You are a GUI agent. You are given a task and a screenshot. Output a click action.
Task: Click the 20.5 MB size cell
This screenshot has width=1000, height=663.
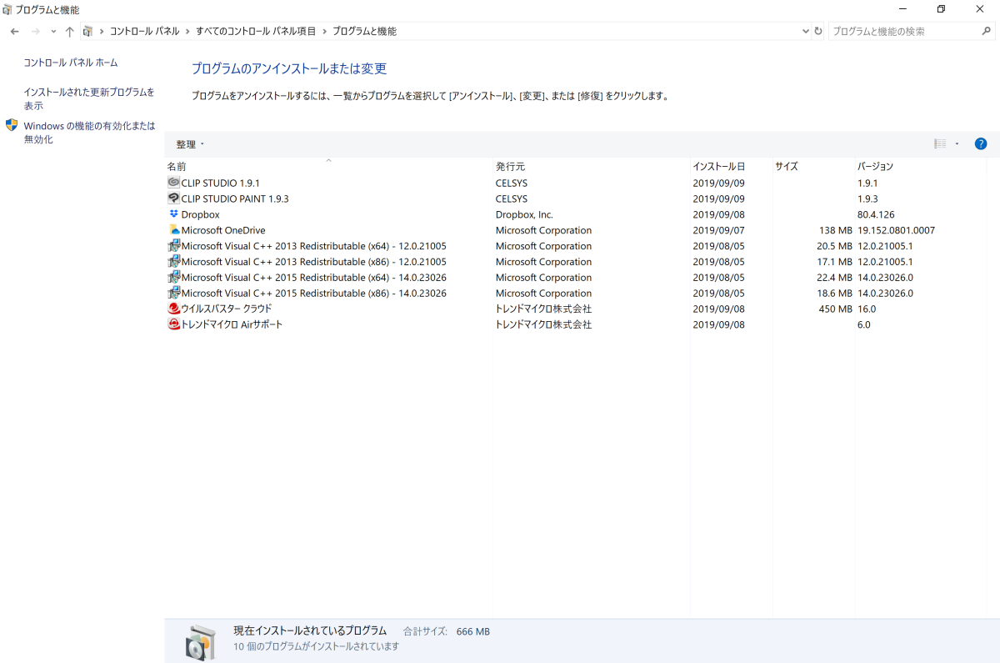click(835, 246)
